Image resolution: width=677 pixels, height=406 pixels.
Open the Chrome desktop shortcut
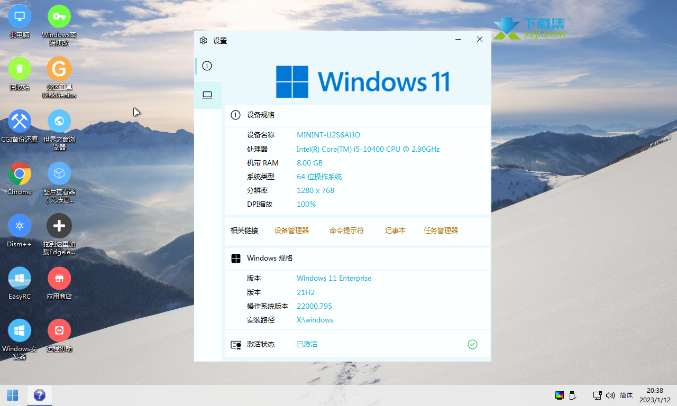click(x=20, y=173)
